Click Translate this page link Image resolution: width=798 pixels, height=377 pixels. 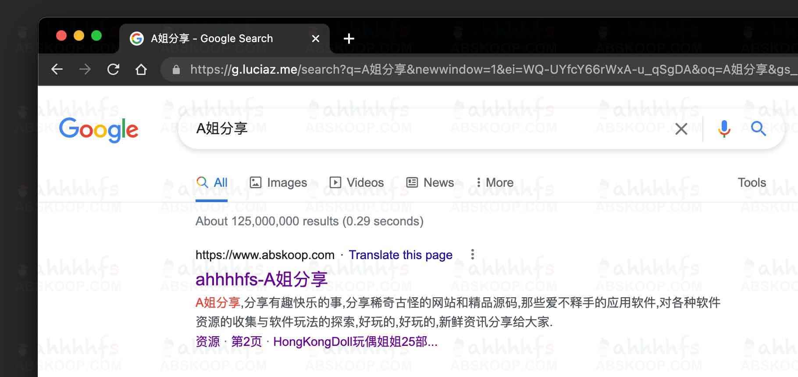click(x=400, y=255)
